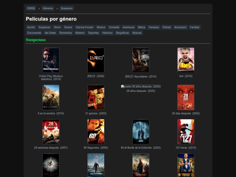Filter by the Biográficas genre
236x177 pixels.
point(122,33)
